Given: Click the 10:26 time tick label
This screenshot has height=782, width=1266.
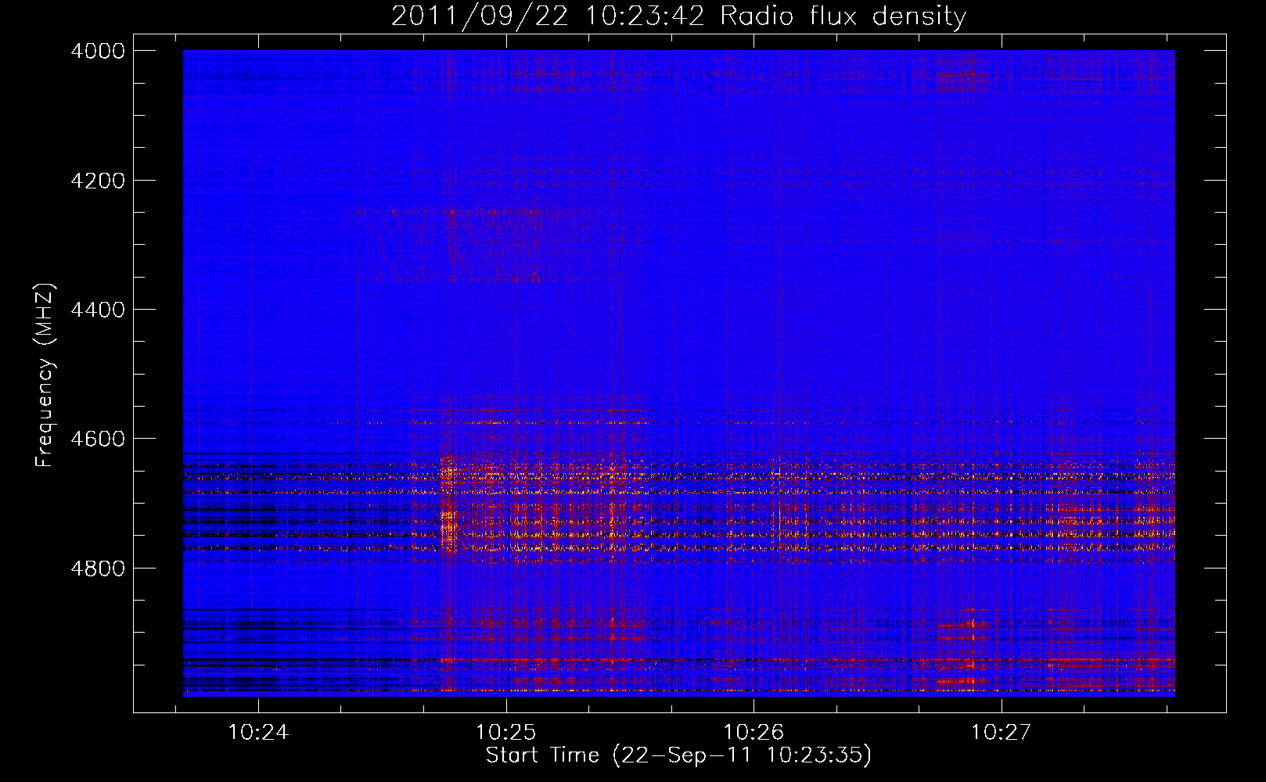Looking at the screenshot, I should point(753,733).
